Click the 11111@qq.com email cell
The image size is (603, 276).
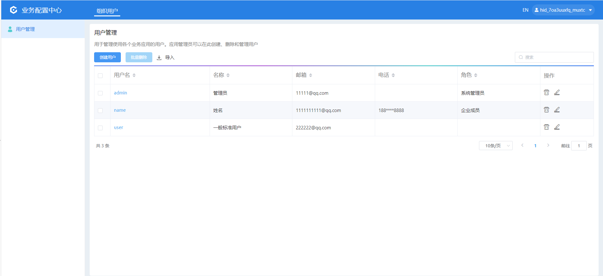pos(312,93)
